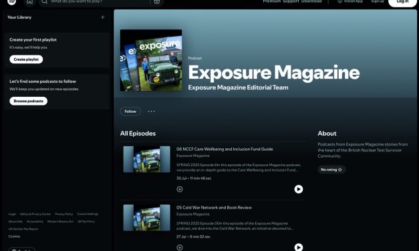The width and height of the screenshot is (419, 251).
Task: Click the Browse podcasts button
Action: click(x=29, y=101)
